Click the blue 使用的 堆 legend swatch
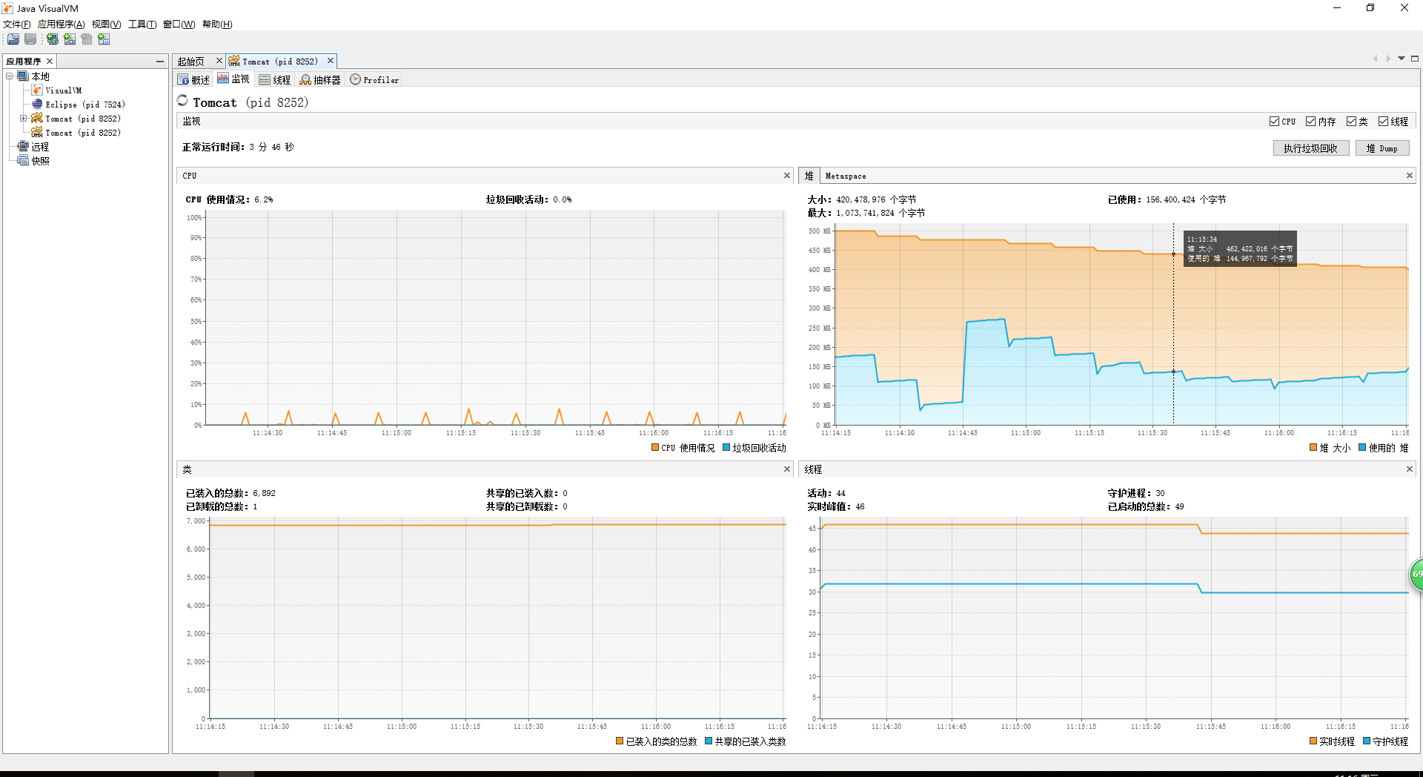The width and height of the screenshot is (1423, 777). click(1362, 447)
